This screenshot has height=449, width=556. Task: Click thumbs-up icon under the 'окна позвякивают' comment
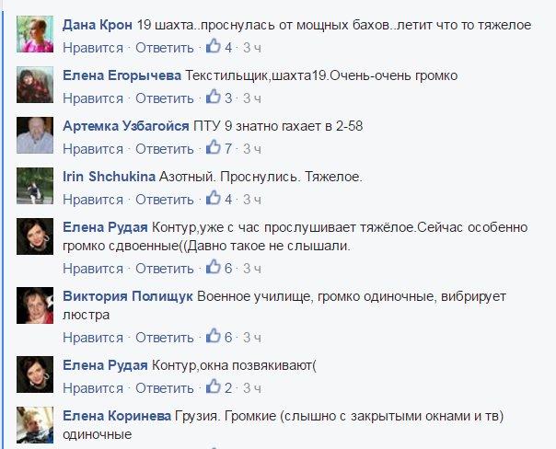point(214,387)
